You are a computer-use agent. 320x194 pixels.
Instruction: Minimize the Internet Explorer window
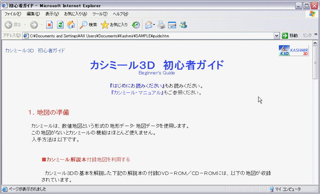(299, 6)
